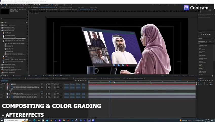Open Premiere Pro from the taskbar
215x122 pixels.
(x=85, y=120)
